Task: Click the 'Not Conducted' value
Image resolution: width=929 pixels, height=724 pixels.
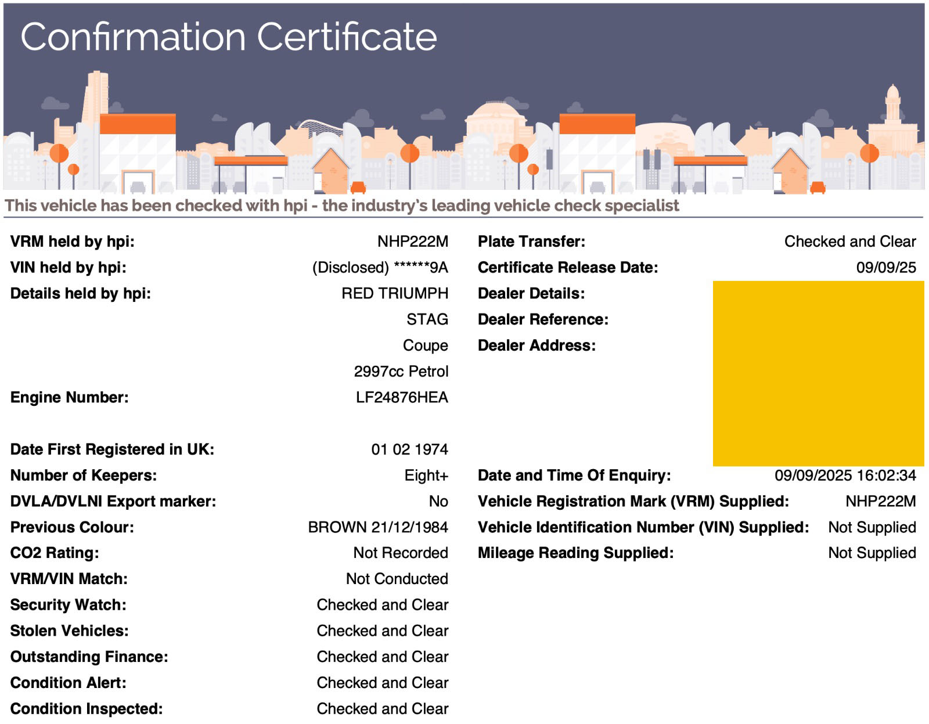Action: point(397,579)
